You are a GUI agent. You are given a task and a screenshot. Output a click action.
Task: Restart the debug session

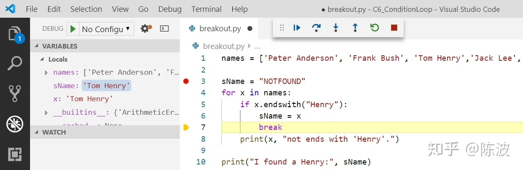coord(374,28)
